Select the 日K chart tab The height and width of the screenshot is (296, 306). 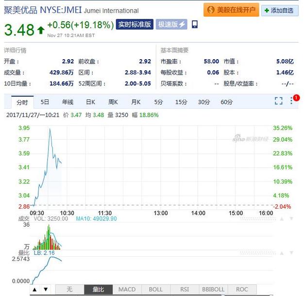coord(90,102)
